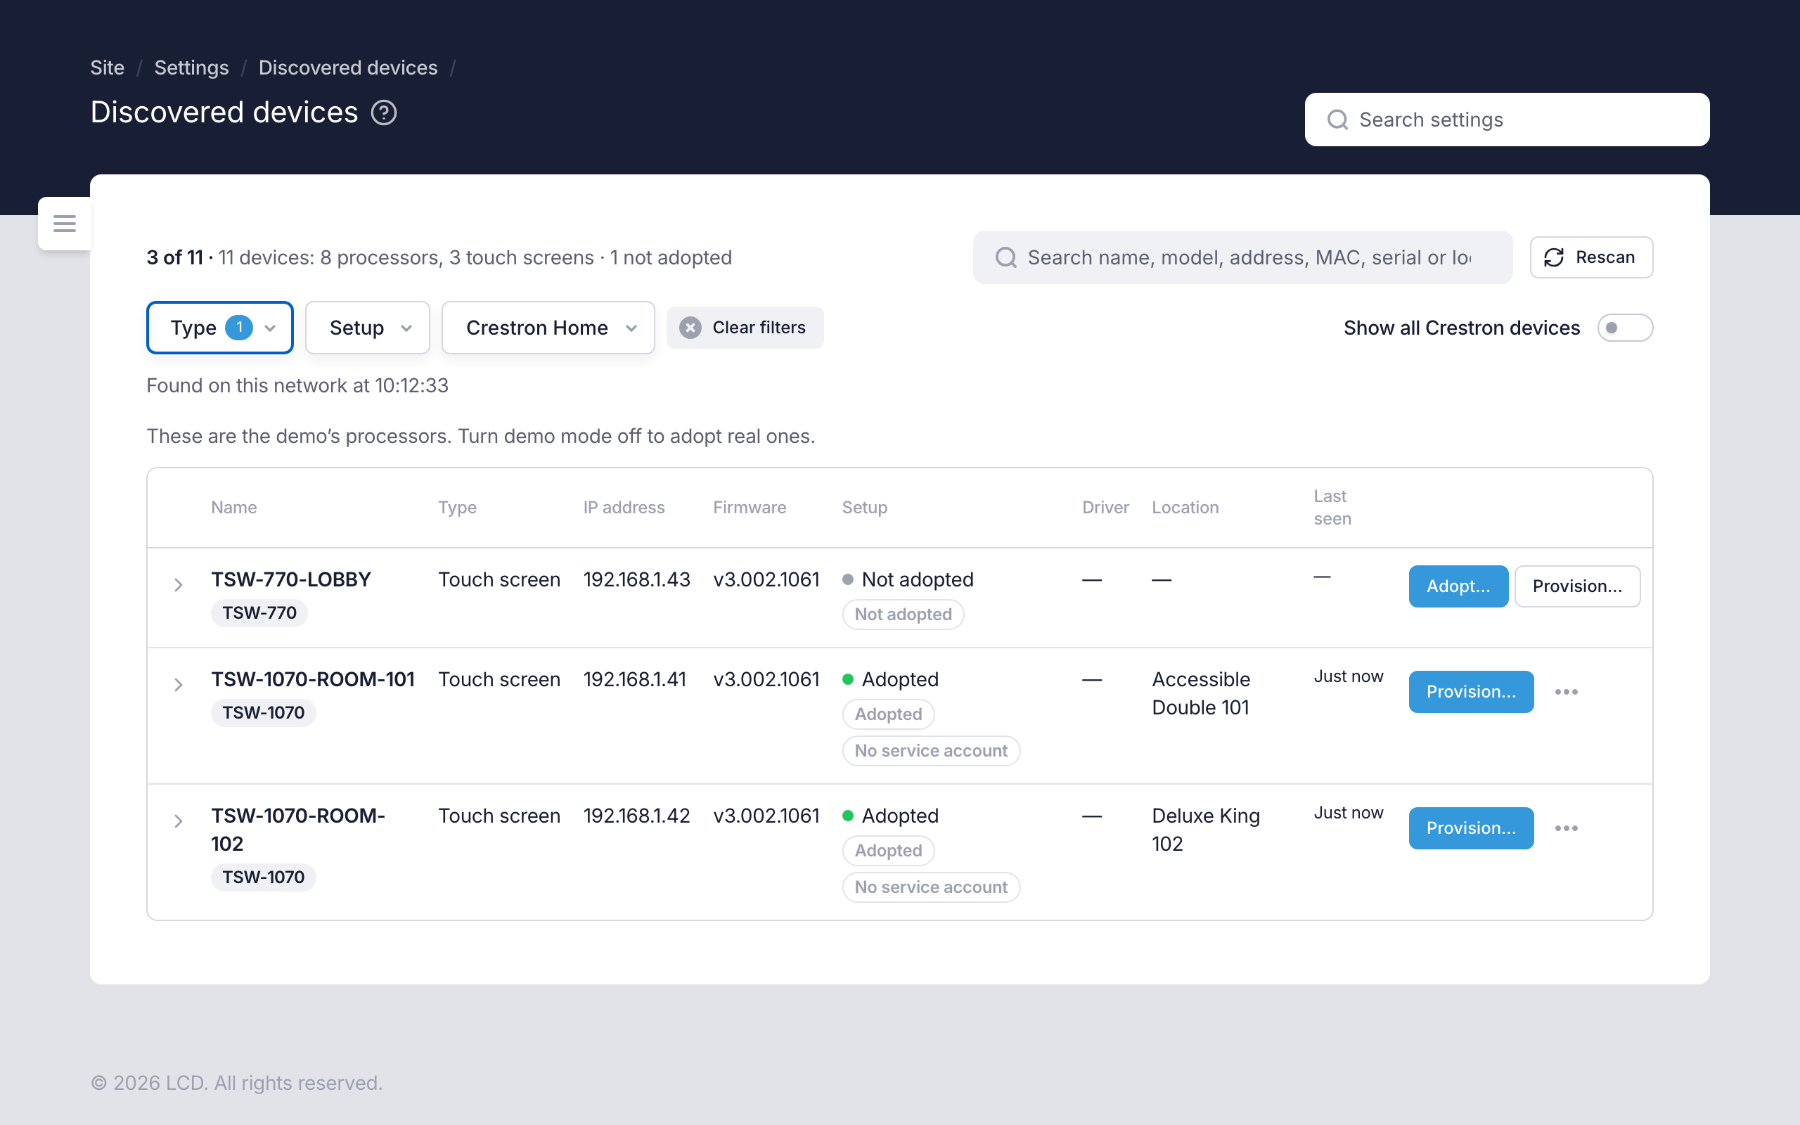The image size is (1800, 1125).
Task: Go to Settings breadcrumb
Action: [191, 67]
